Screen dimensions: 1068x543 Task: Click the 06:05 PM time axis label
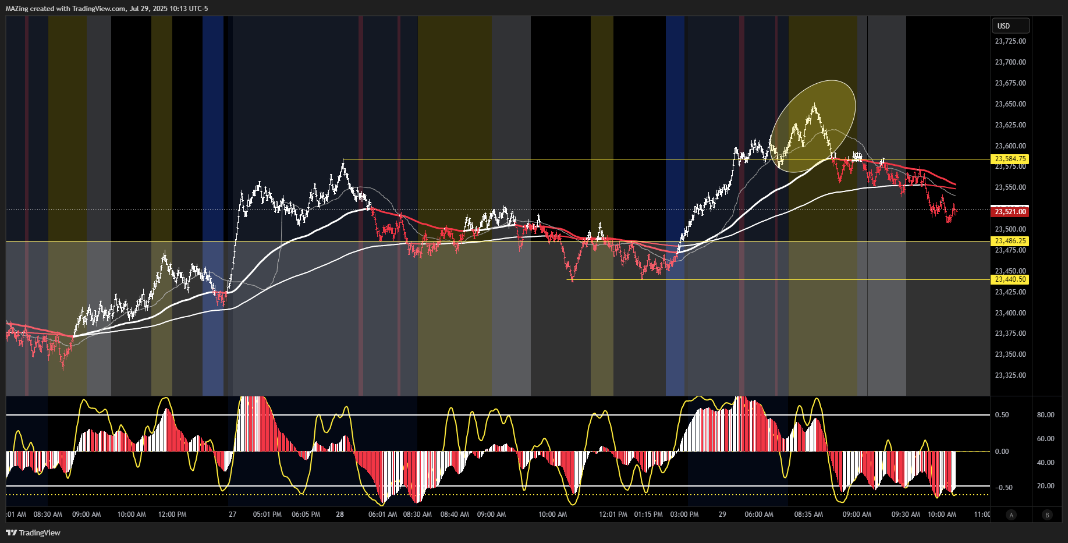tap(306, 514)
